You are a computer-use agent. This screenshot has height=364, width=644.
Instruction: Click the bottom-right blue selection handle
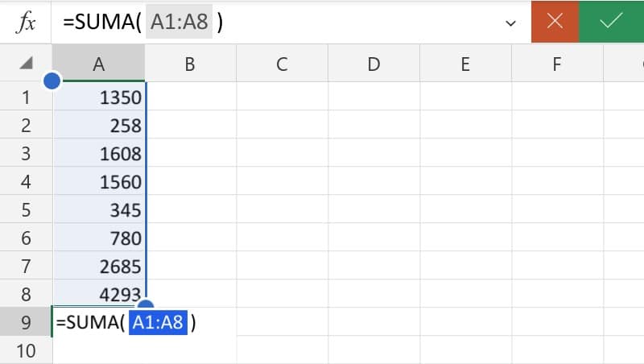click(146, 304)
